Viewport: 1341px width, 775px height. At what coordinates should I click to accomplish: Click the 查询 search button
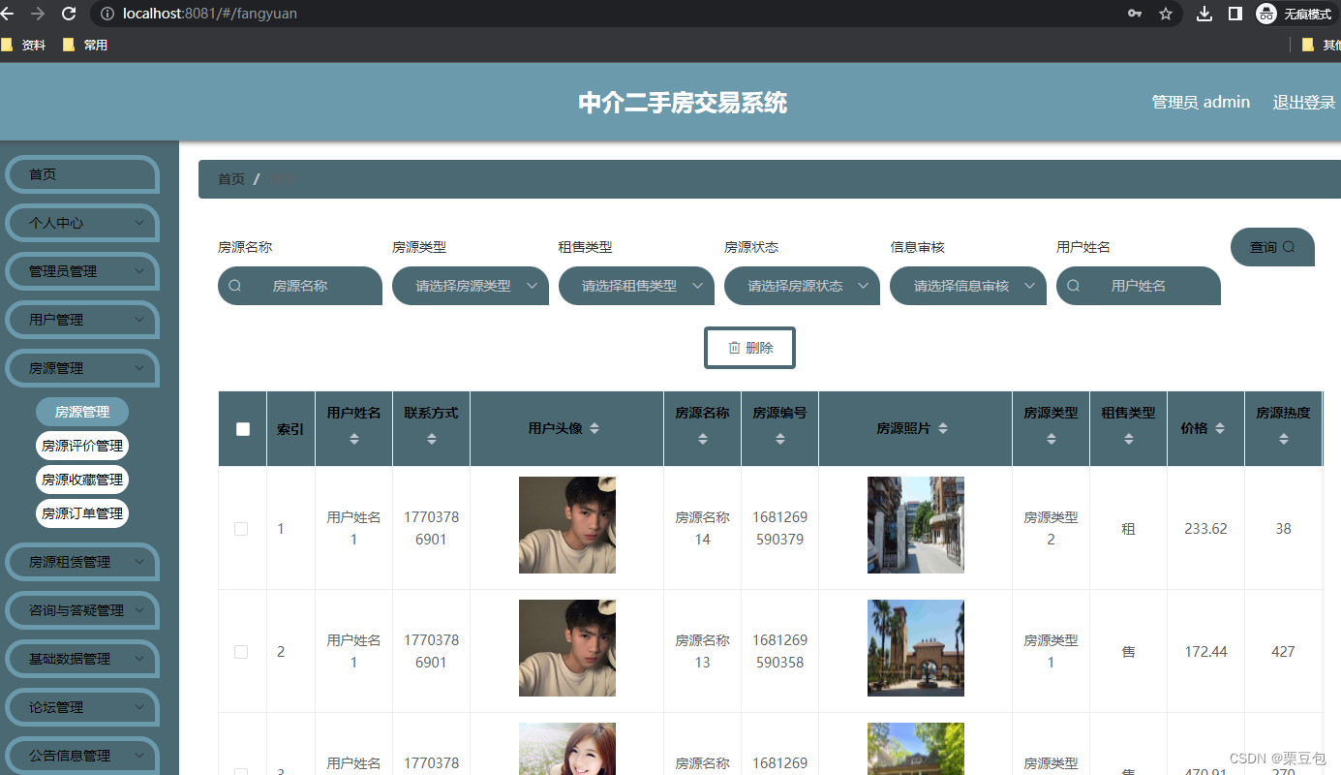[1272, 247]
